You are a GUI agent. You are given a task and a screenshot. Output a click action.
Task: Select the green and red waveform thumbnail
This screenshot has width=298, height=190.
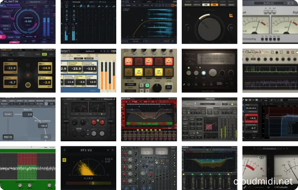pos(28,168)
